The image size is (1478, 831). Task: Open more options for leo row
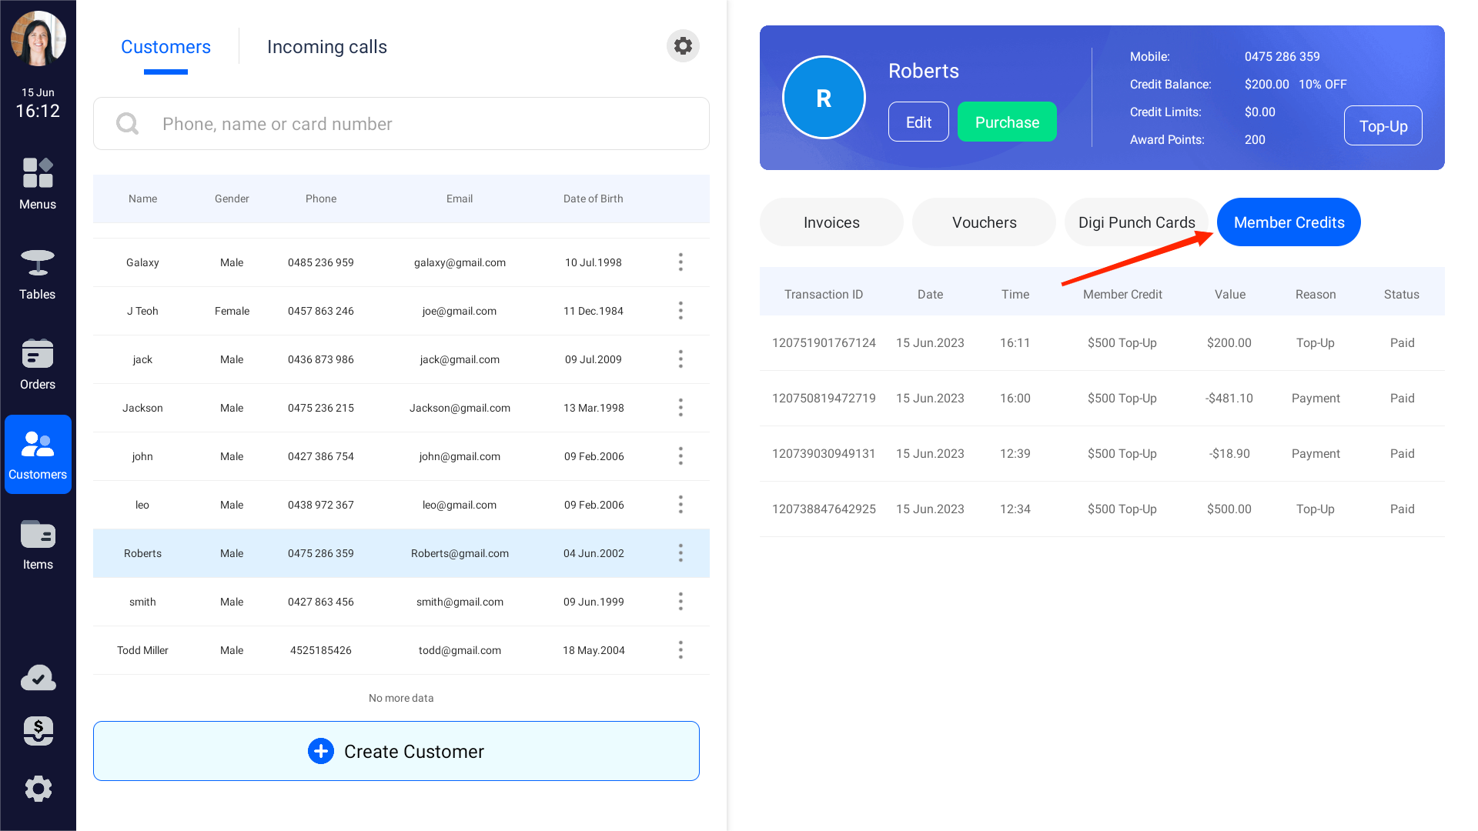pos(680,505)
